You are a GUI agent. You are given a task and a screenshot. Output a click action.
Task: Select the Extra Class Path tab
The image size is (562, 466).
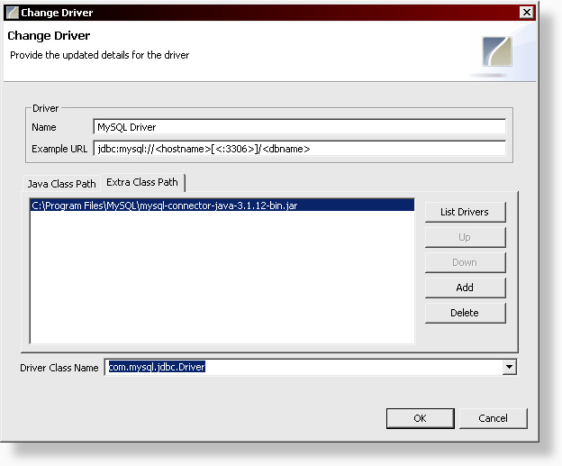pos(142,182)
